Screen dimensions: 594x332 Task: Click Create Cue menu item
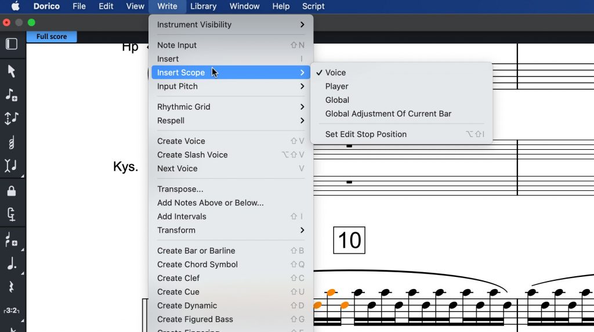pyautogui.click(x=231, y=292)
